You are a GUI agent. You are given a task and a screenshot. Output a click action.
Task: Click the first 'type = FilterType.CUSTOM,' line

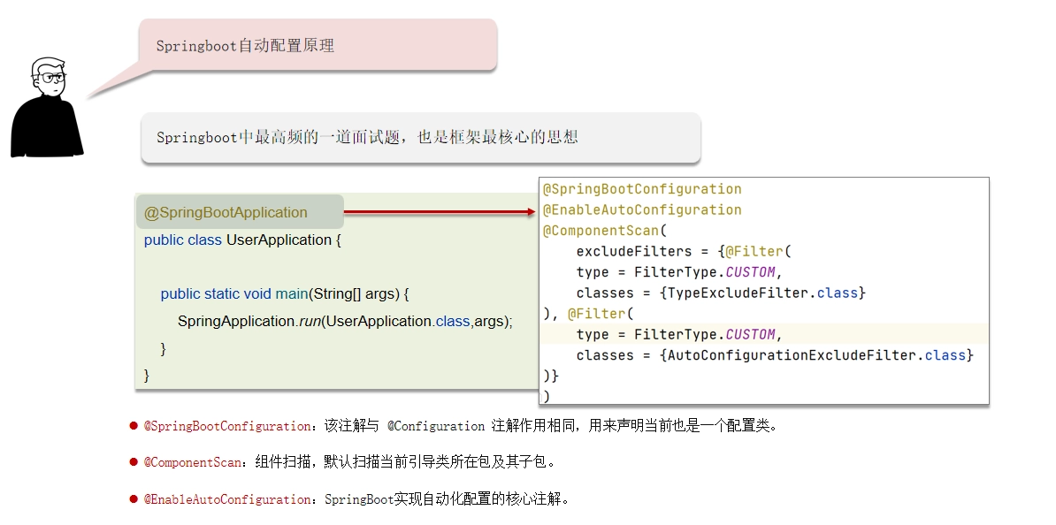coord(679,272)
